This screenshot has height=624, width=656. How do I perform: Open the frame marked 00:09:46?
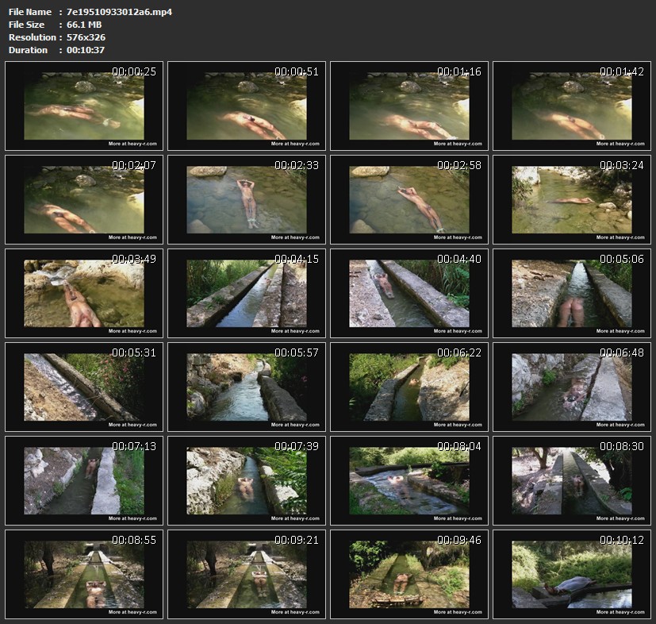point(409,575)
